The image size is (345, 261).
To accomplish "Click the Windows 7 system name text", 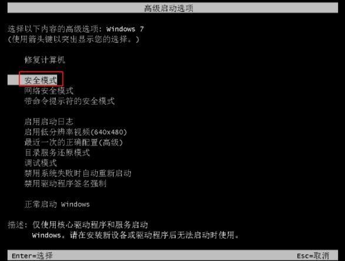I will click(x=125, y=29).
